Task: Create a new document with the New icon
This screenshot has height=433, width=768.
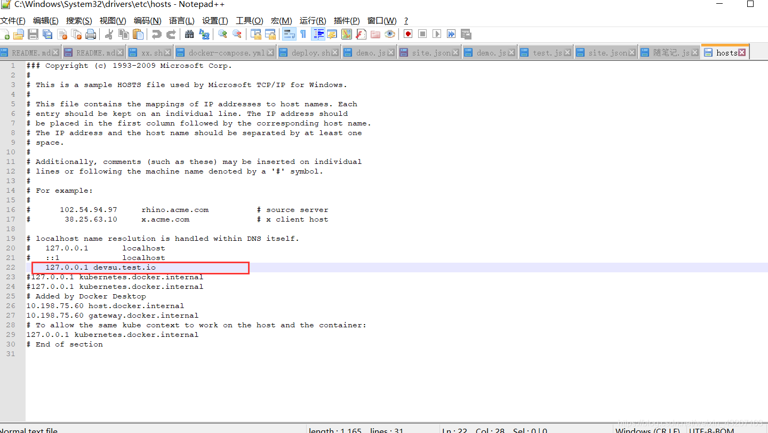Action: [5, 34]
